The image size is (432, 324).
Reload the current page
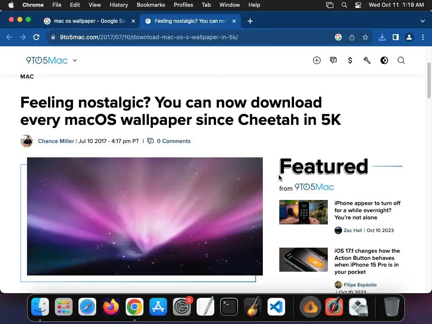point(36,37)
